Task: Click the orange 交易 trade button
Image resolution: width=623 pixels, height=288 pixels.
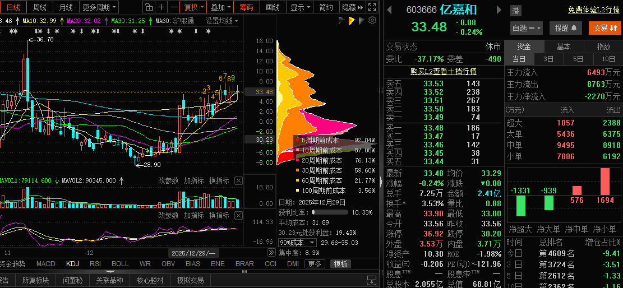Action: (x=604, y=28)
